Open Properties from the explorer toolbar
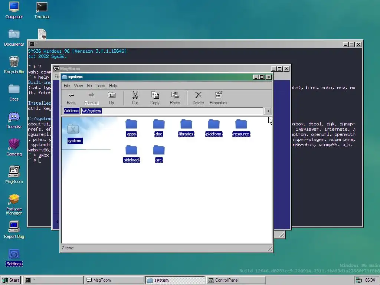This screenshot has height=285, width=380. tap(218, 98)
